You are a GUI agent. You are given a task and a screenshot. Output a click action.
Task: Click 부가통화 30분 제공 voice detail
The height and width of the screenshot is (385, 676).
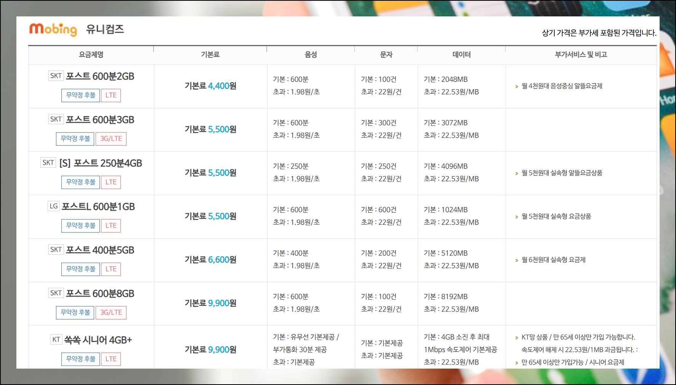pos(300,350)
